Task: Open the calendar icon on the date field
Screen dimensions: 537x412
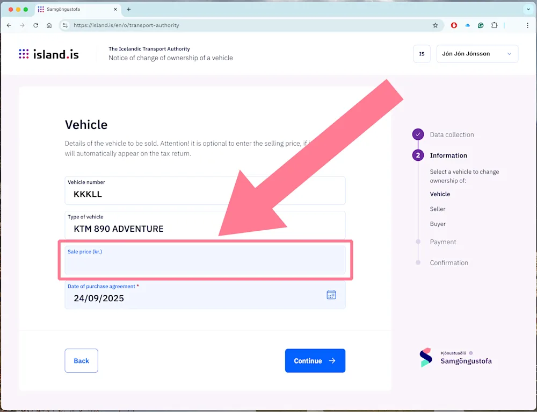Action: (x=331, y=295)
